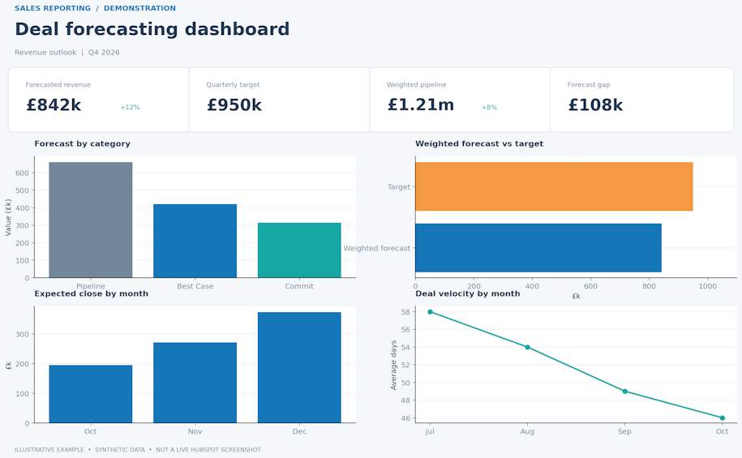Click the Weighted forecast y-axis label

[377, 248]
